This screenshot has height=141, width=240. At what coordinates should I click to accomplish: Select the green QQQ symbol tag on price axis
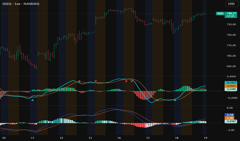click(x=220, y=13)
